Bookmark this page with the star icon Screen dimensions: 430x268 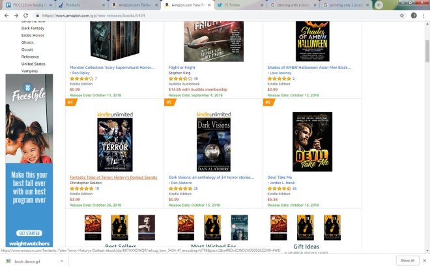pyautogui.click(x=402, y=16)
